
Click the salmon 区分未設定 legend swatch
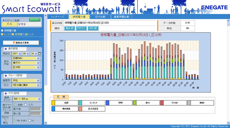click(80, 109)
